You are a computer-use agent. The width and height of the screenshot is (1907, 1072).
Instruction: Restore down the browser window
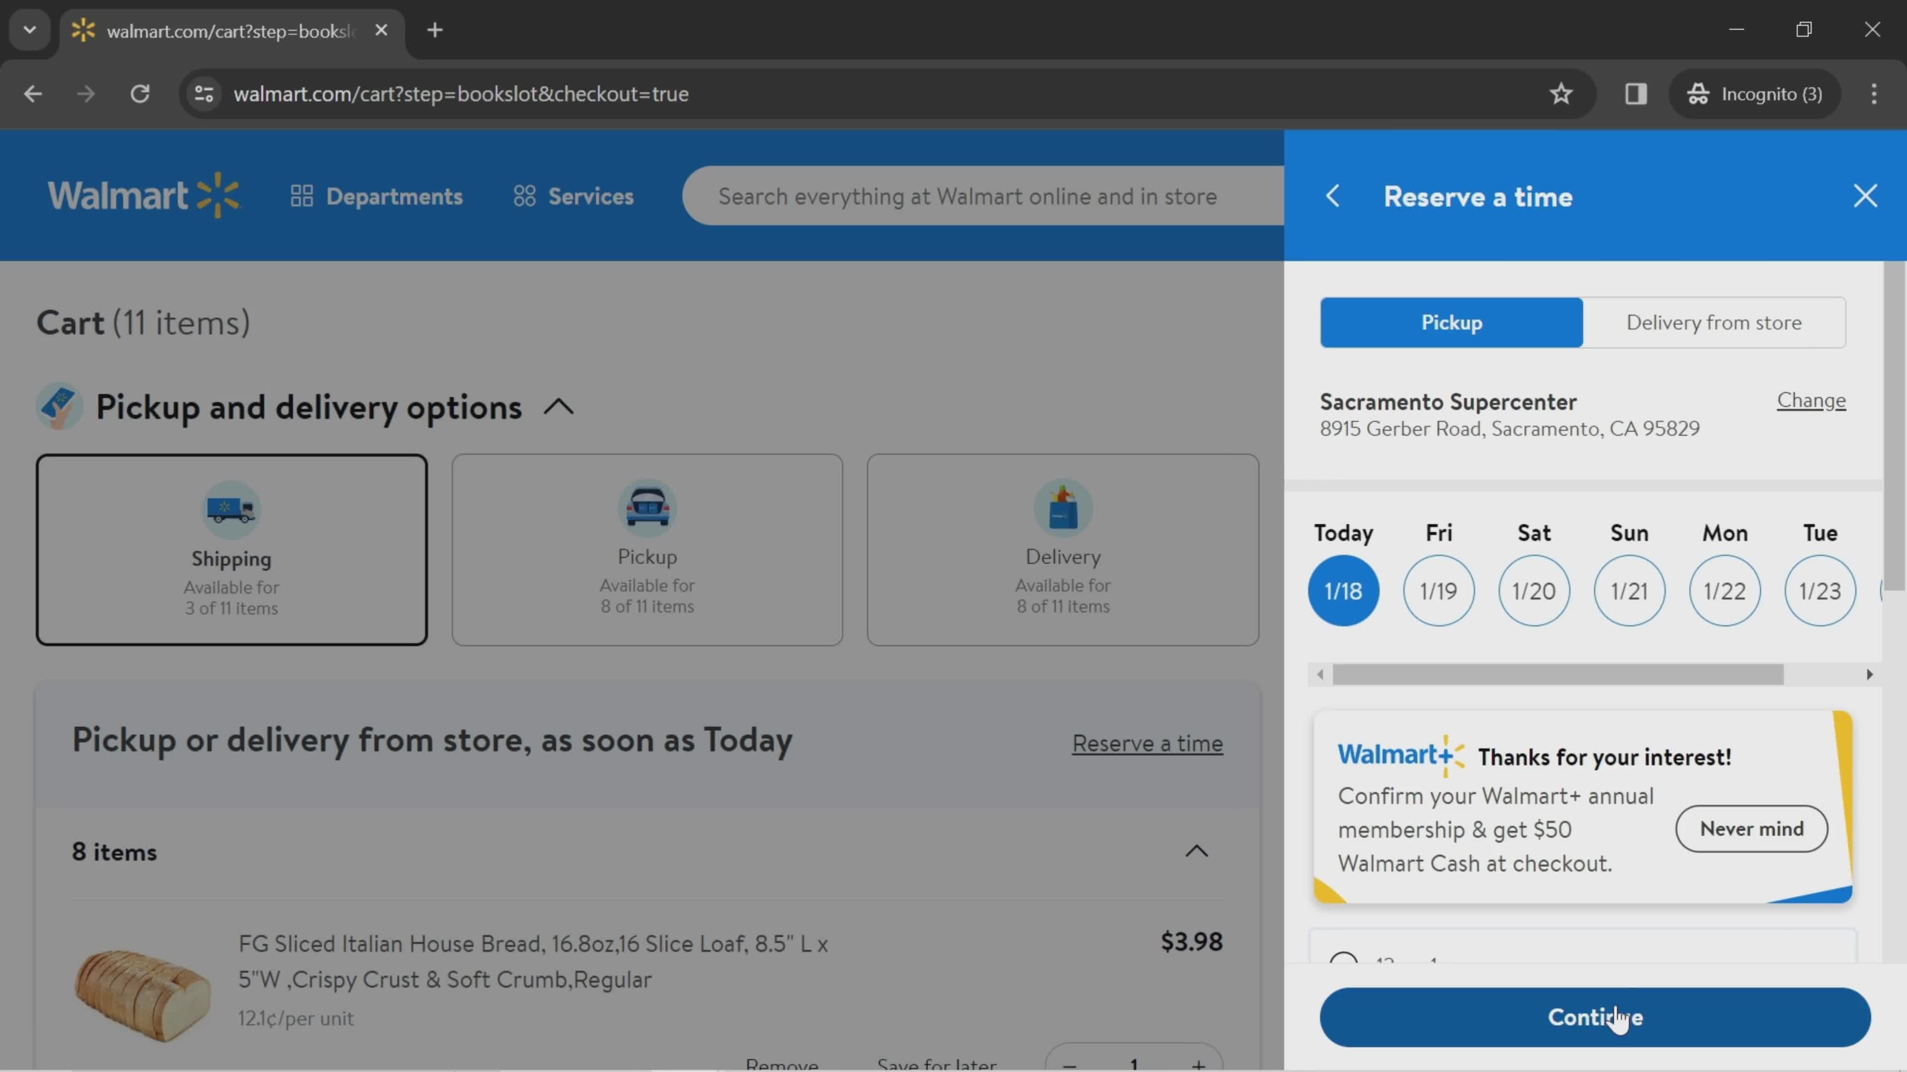(1804, 30)
